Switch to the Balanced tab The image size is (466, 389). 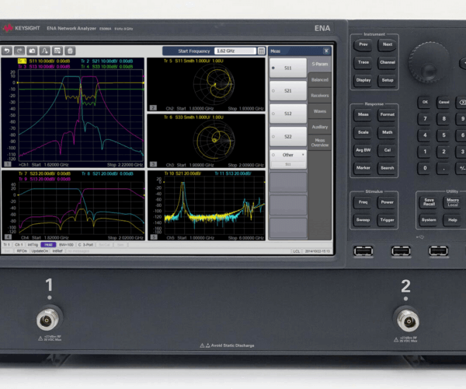(x=320, y=80)
